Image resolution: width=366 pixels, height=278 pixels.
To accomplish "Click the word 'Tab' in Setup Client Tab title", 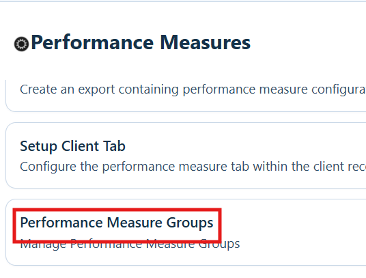I will 114,146.
